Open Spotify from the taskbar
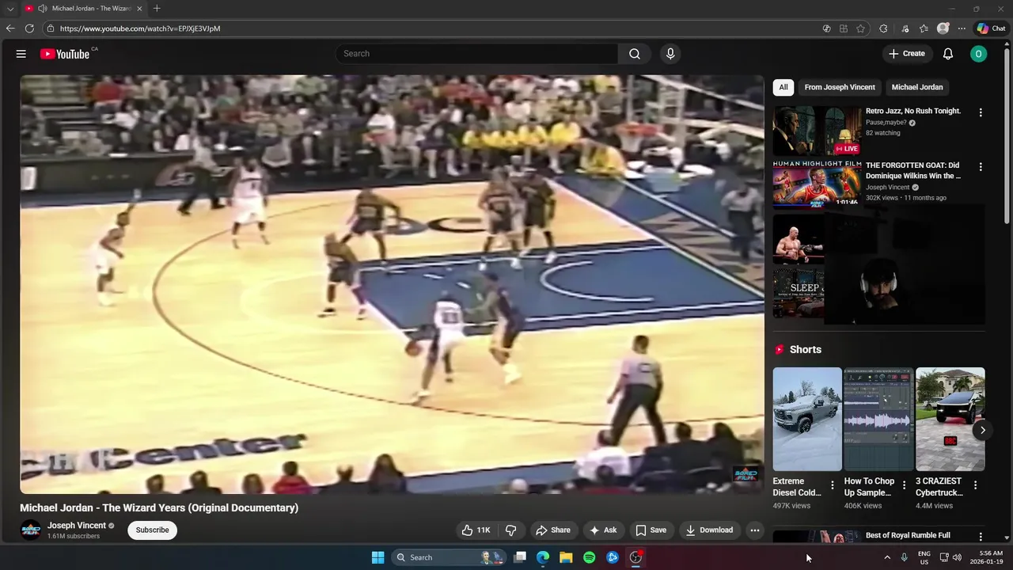Image resolution: width=1013 pixels, height=570 pixels. click(x=589, y=557)
